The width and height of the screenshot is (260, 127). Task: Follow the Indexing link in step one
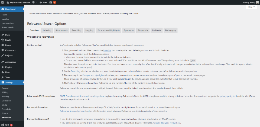[107, 50]
